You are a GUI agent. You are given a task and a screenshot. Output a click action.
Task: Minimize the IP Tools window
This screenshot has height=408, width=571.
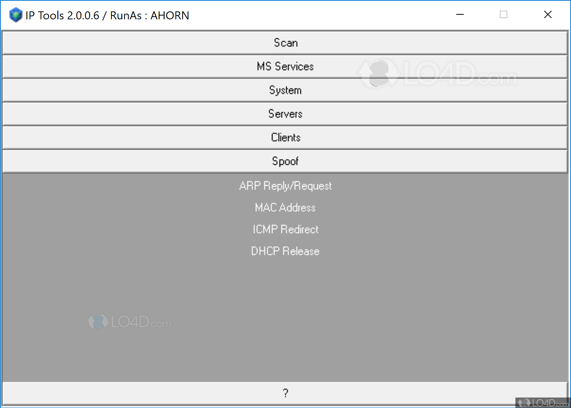click(x=460, y=14)
